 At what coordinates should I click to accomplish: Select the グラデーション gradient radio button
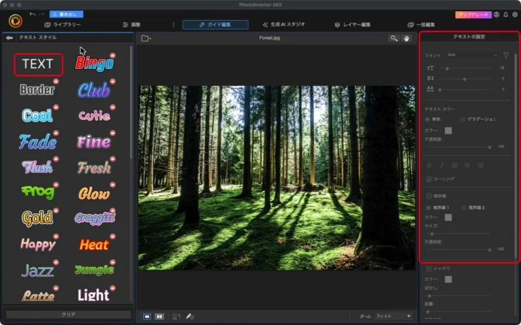click(462, 119)
